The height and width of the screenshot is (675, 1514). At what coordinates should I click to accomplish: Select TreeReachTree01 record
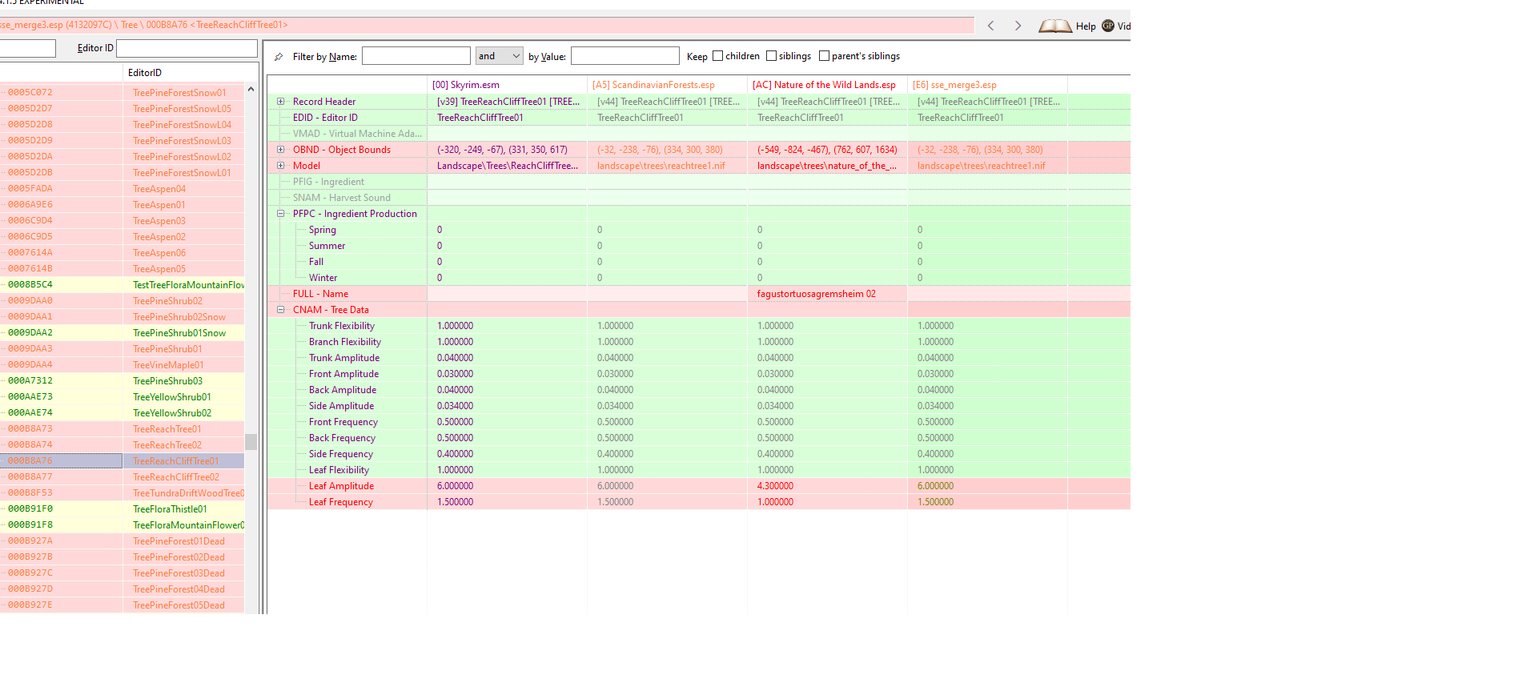coord(167,429)
